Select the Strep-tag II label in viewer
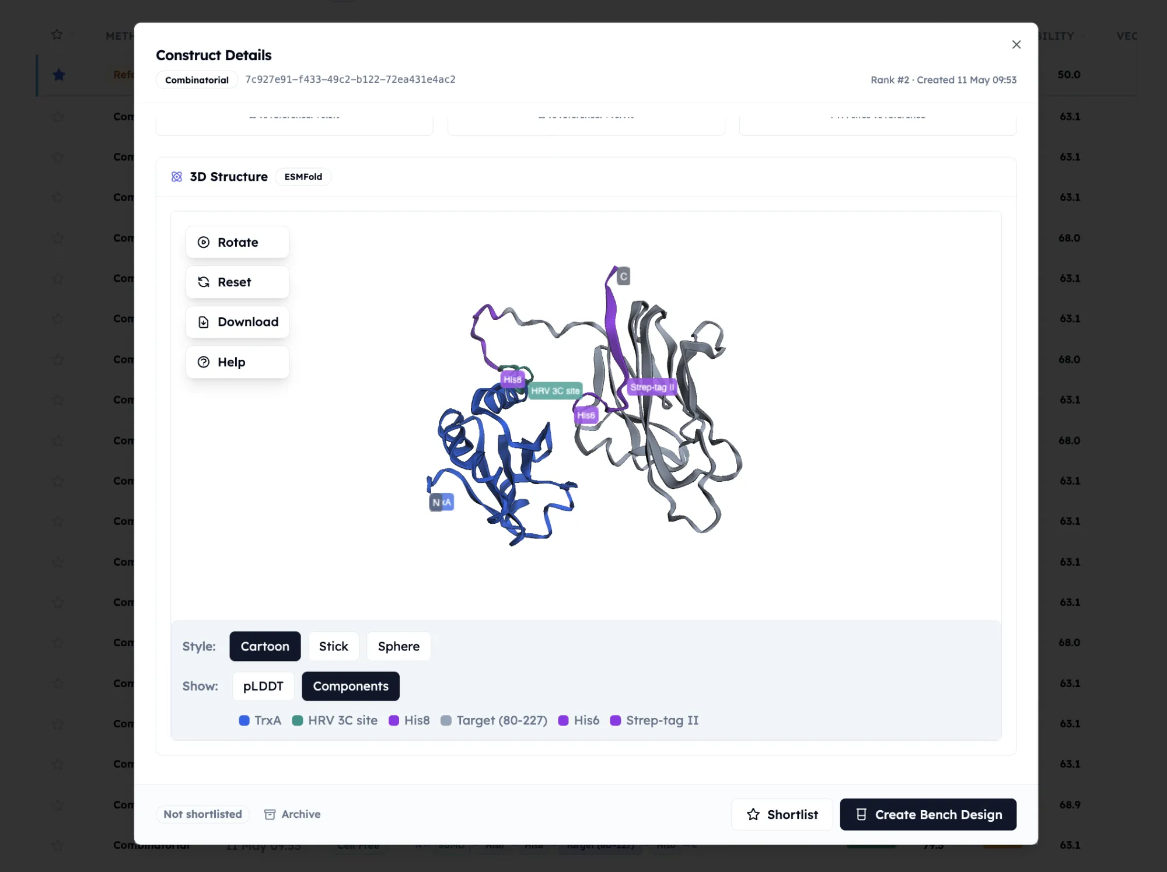The width and height of the screenshot is (1167, 872). coord(652,387)
